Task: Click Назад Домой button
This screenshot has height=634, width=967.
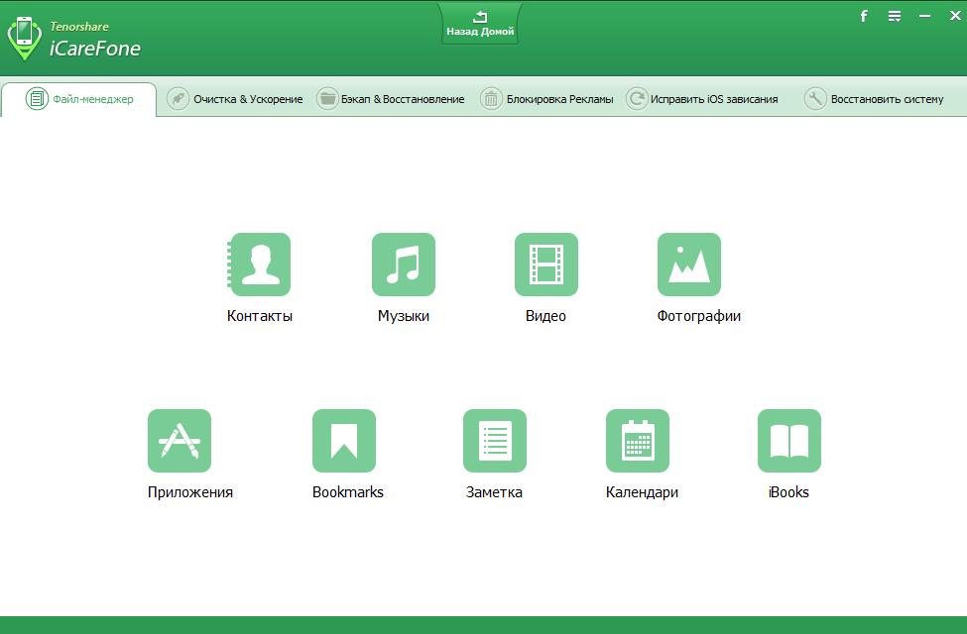Action: [480, 24]
